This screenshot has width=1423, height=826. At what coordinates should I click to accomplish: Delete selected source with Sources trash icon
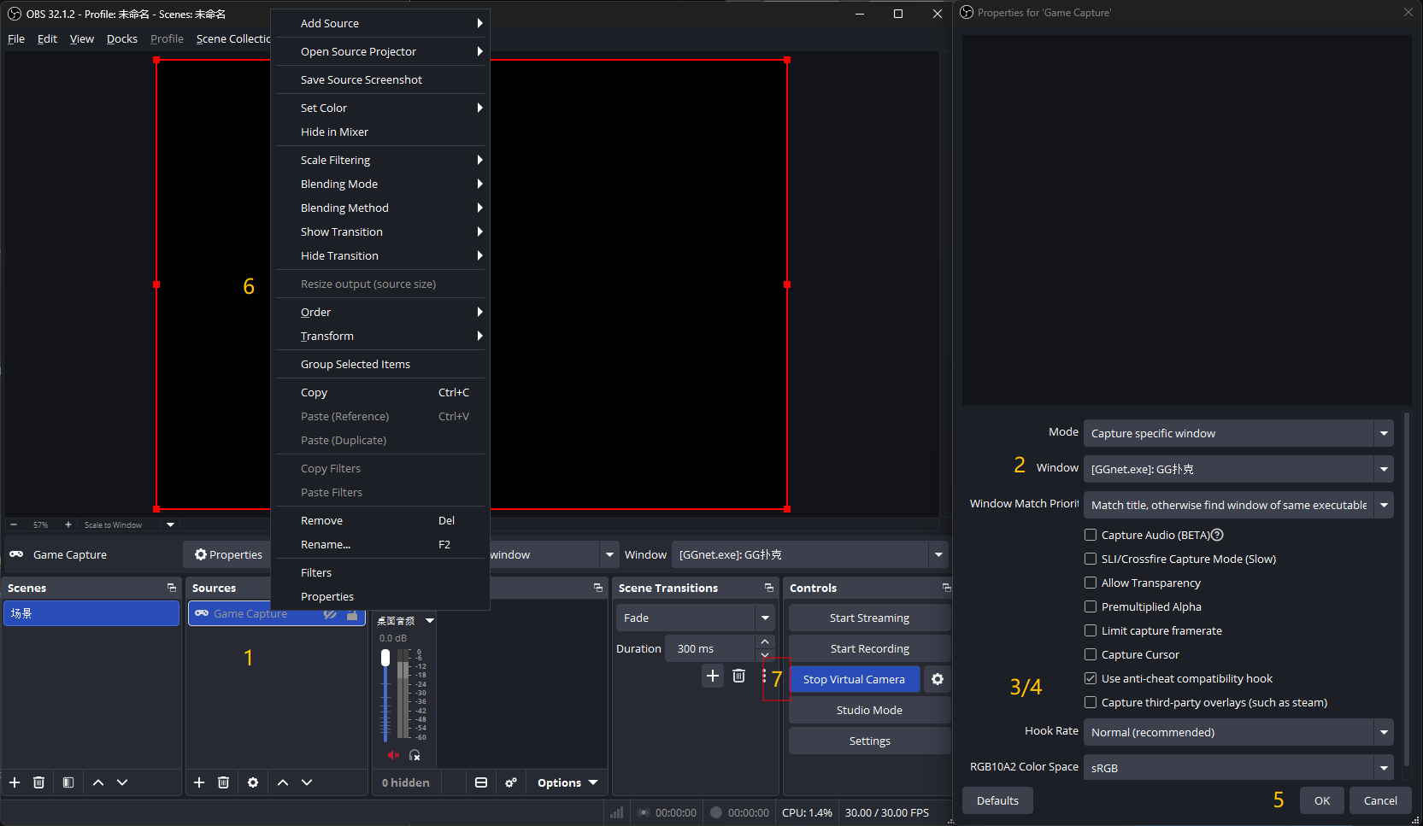pyautogui.click(x=223, y=782)
